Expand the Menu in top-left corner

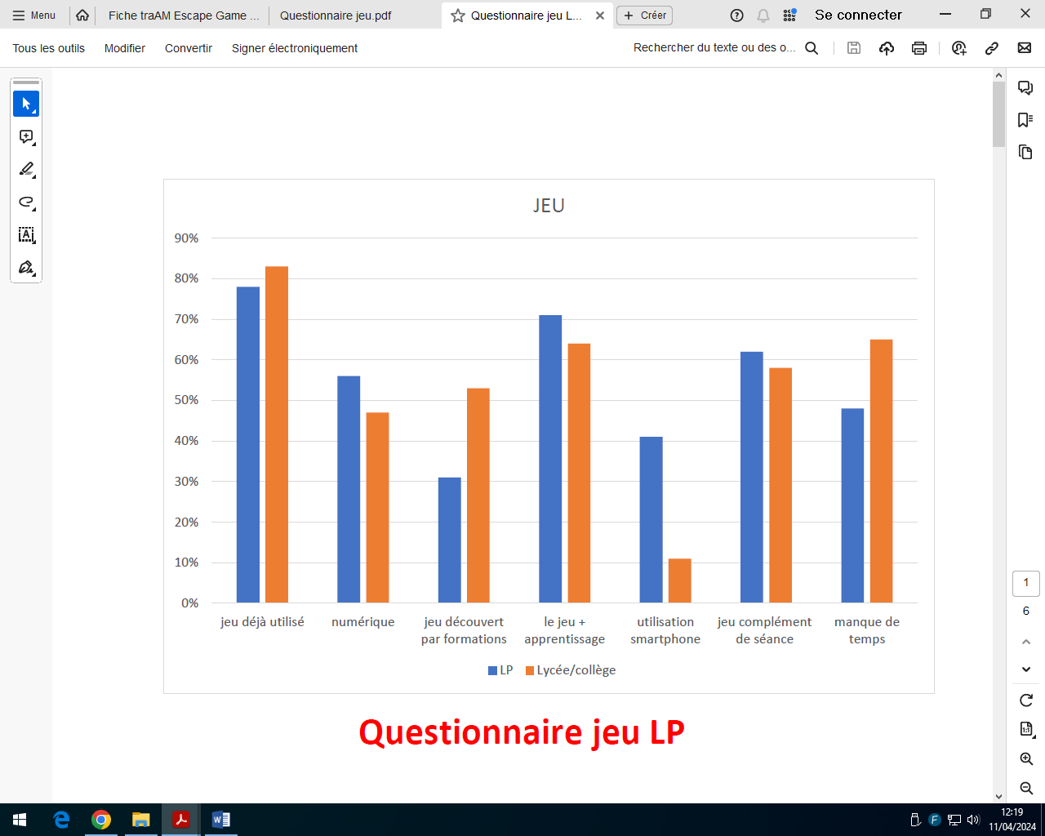pos(34,14)
